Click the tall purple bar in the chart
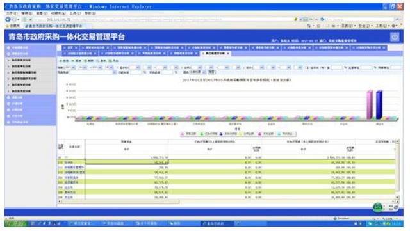Screen dimensions: 410x231 pos(370,104)
